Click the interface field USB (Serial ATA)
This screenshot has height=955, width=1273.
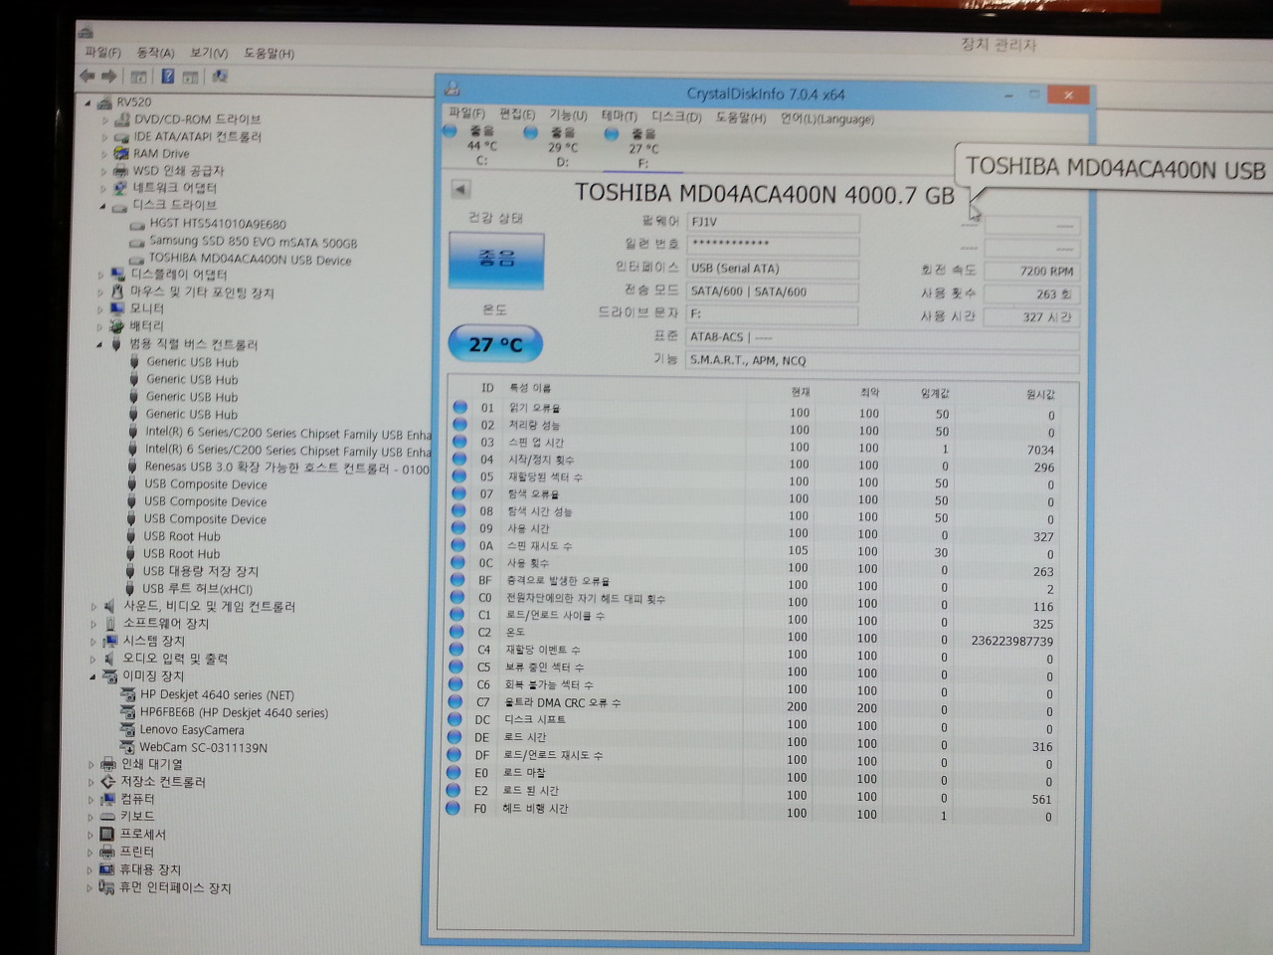[773, 268]
